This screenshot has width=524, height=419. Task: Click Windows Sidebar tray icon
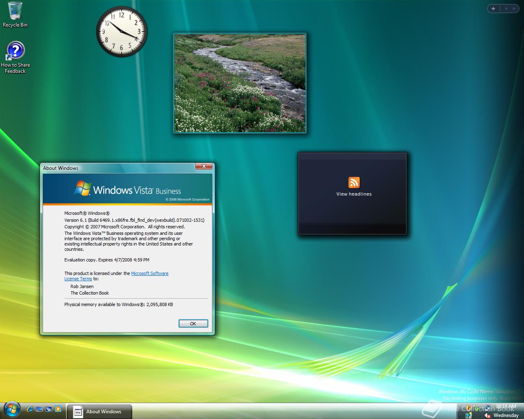tap(469, 415)
